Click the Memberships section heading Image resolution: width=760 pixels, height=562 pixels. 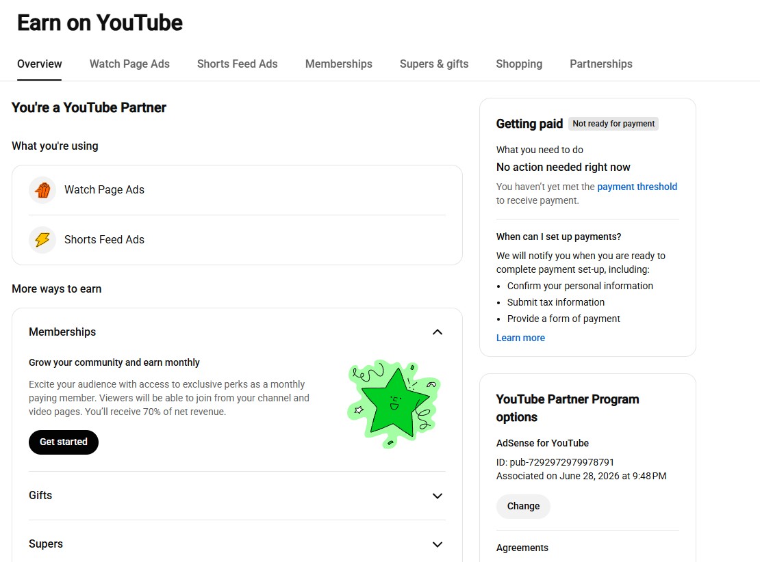coord(62,332)
